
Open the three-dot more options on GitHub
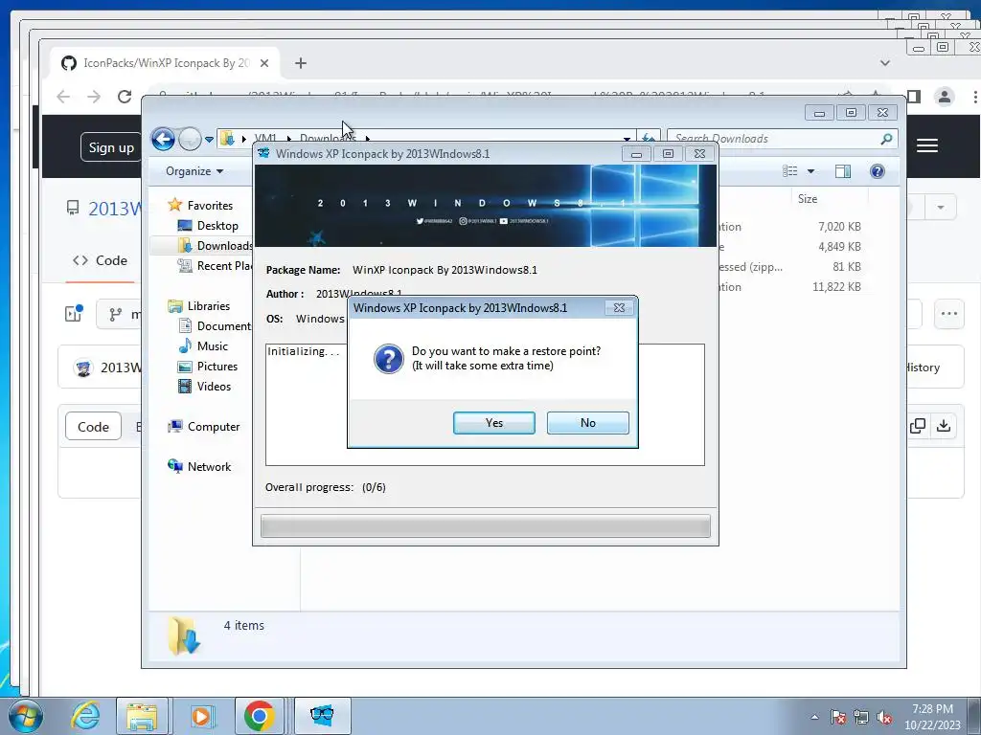[949, 314]
